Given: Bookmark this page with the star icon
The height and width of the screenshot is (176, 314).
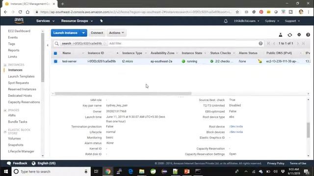Looking at the screenshot, I should (237, 12).
